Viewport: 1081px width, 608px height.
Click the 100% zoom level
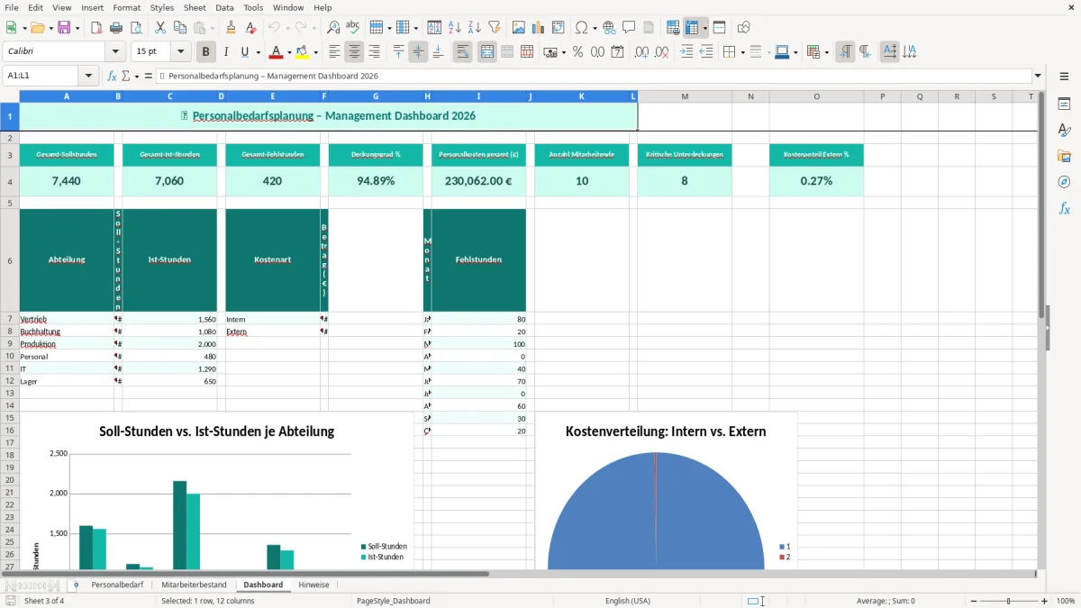(x=1066, y=601)
